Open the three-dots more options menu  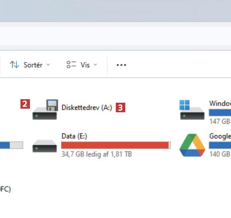point(121,65)
